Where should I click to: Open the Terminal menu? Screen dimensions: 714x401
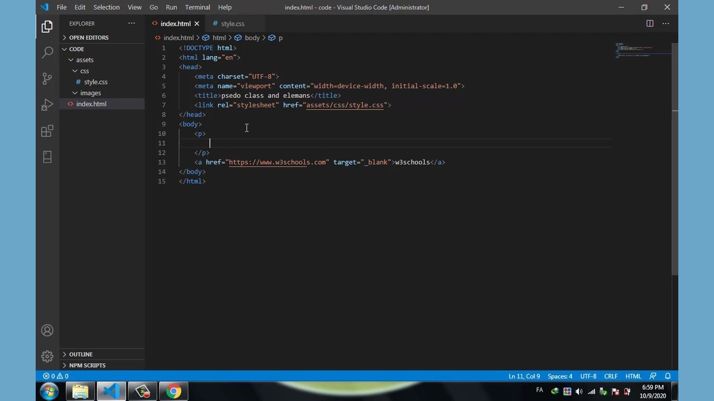tap(197, 7)
